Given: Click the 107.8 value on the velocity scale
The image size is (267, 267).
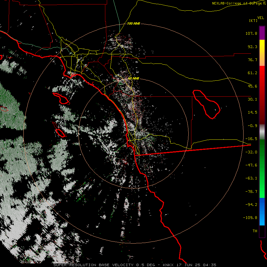Looking at the screenshot, I should coord(251,33).
